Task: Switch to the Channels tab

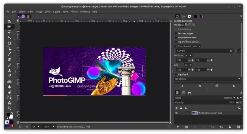Action: 183,93
